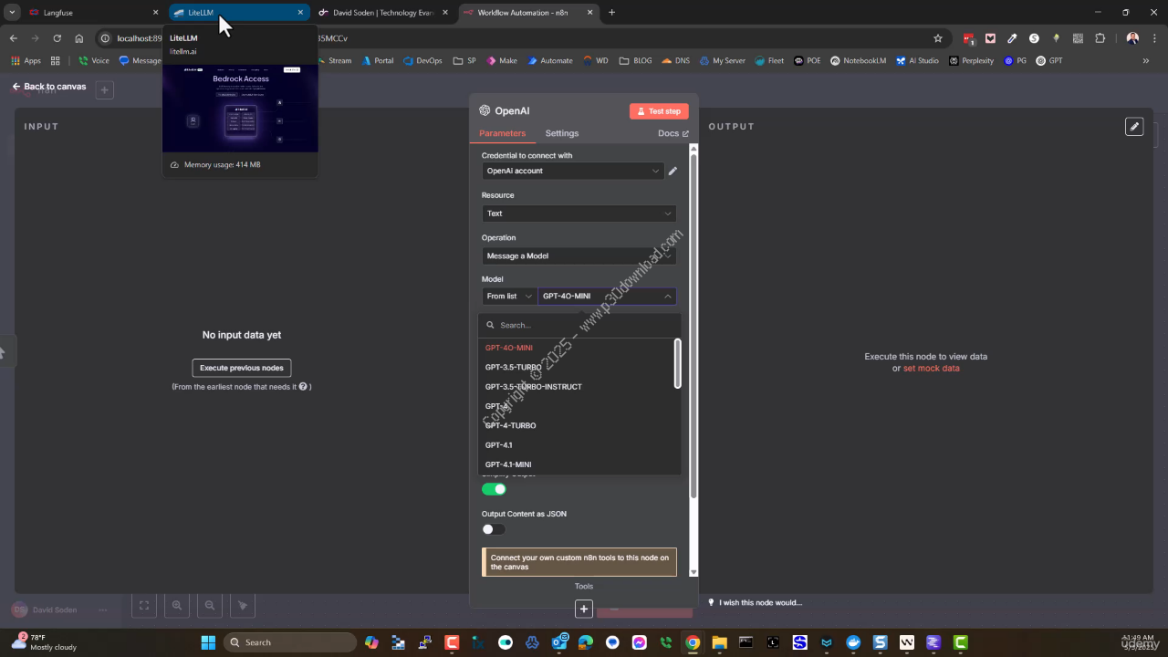The width and height of the screenshot is (1168, 657).
Task: Switch to the LiteLLM browser tab
Action: coord(239,13)
